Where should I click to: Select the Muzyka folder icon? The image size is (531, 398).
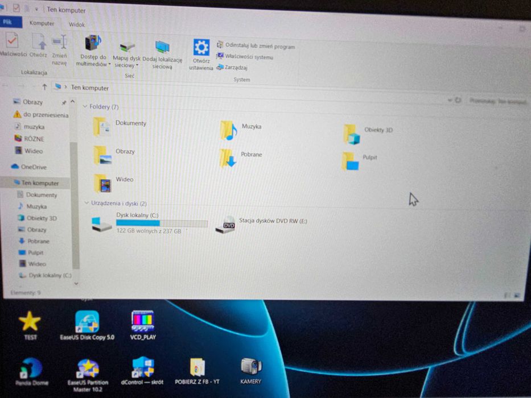pos(229,130)
